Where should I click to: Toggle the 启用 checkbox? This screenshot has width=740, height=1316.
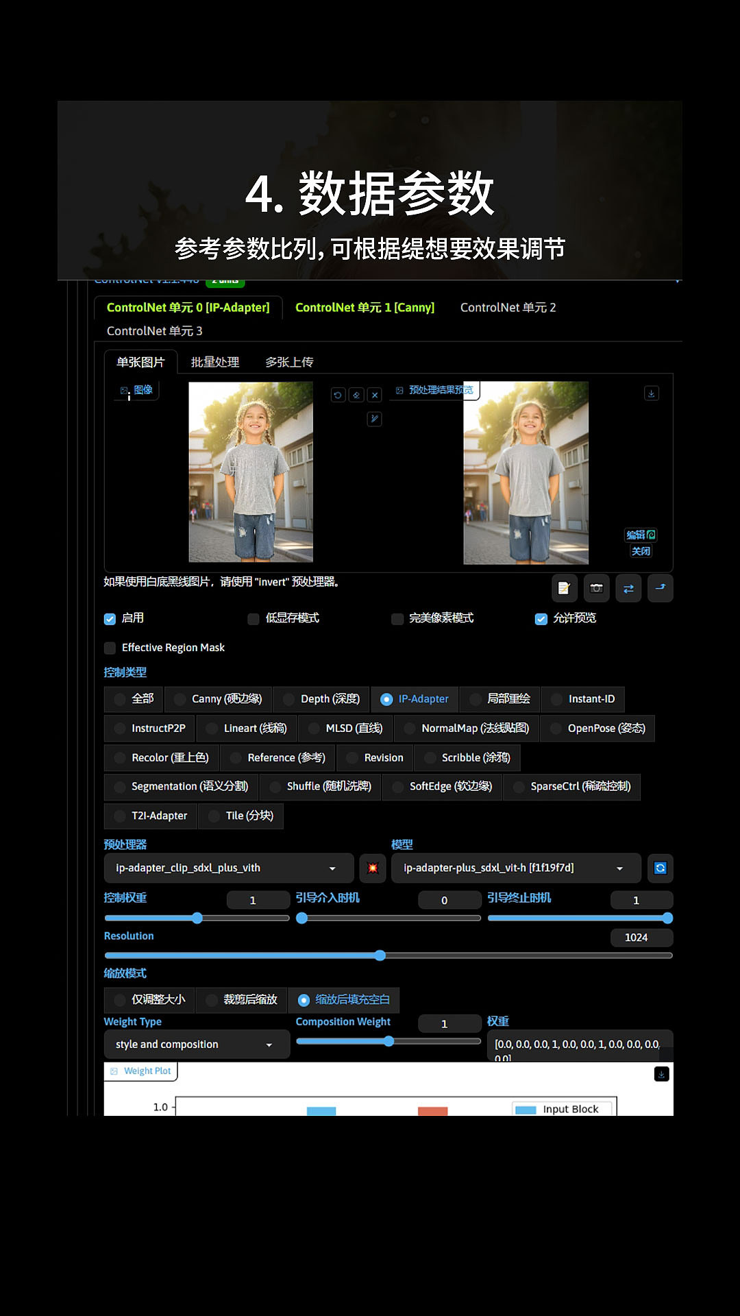[110, 619]
